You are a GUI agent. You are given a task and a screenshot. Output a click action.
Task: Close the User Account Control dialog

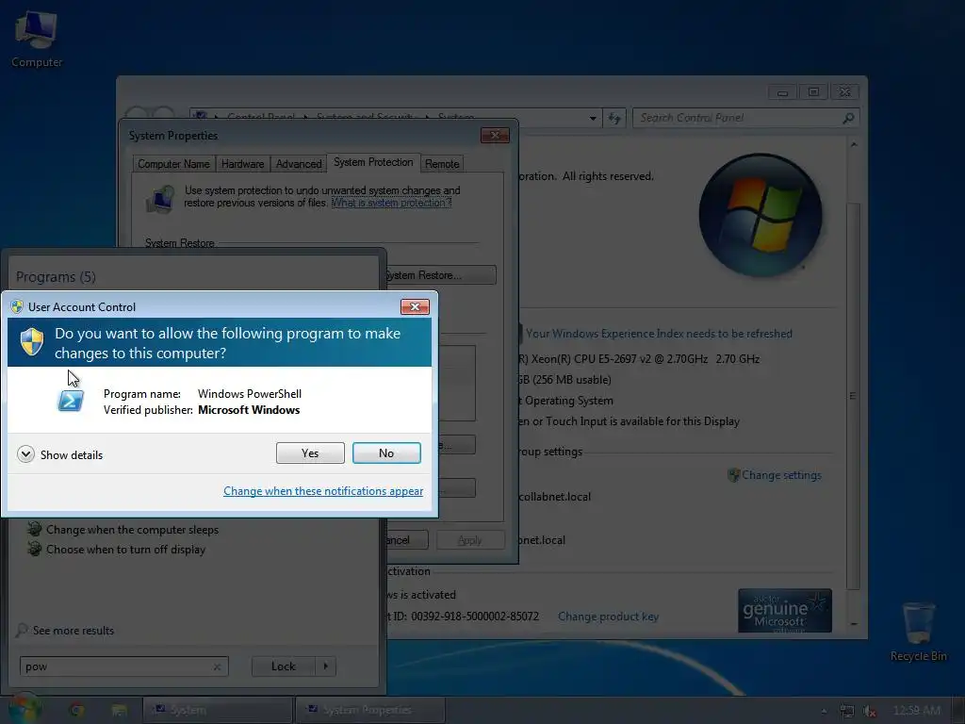415,306
